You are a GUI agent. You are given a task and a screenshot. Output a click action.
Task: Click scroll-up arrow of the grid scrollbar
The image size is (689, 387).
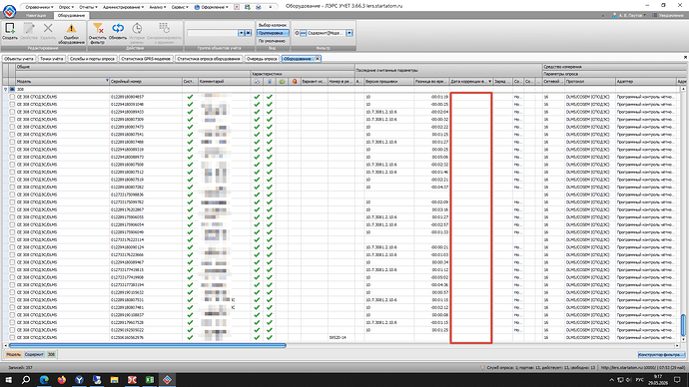[683, 89]
